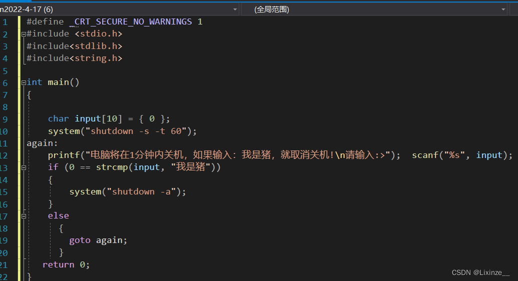Click the else keyword
Image resolution: width=518 pixels, height=281 pixels.
click(x=59, y=216)
